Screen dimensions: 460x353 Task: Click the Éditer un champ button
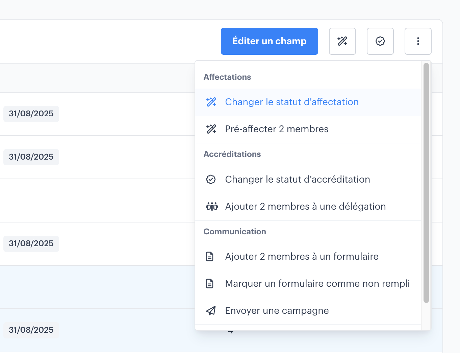pos(269,41)
